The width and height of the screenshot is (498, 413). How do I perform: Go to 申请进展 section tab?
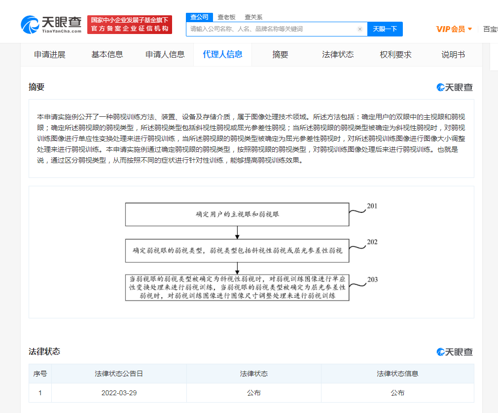(49, 55)
